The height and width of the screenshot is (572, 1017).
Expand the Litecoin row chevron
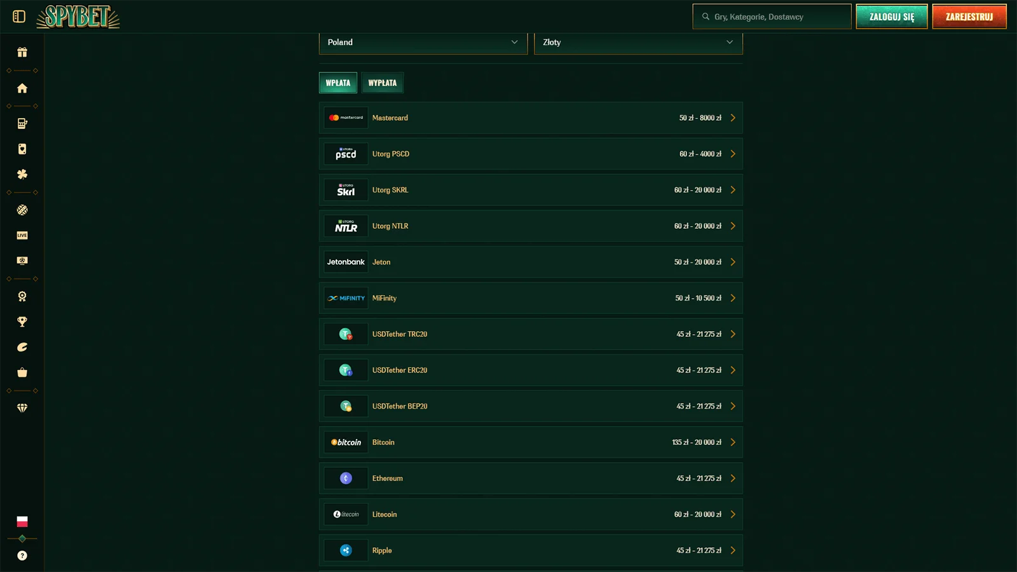(x=733, y=514)
